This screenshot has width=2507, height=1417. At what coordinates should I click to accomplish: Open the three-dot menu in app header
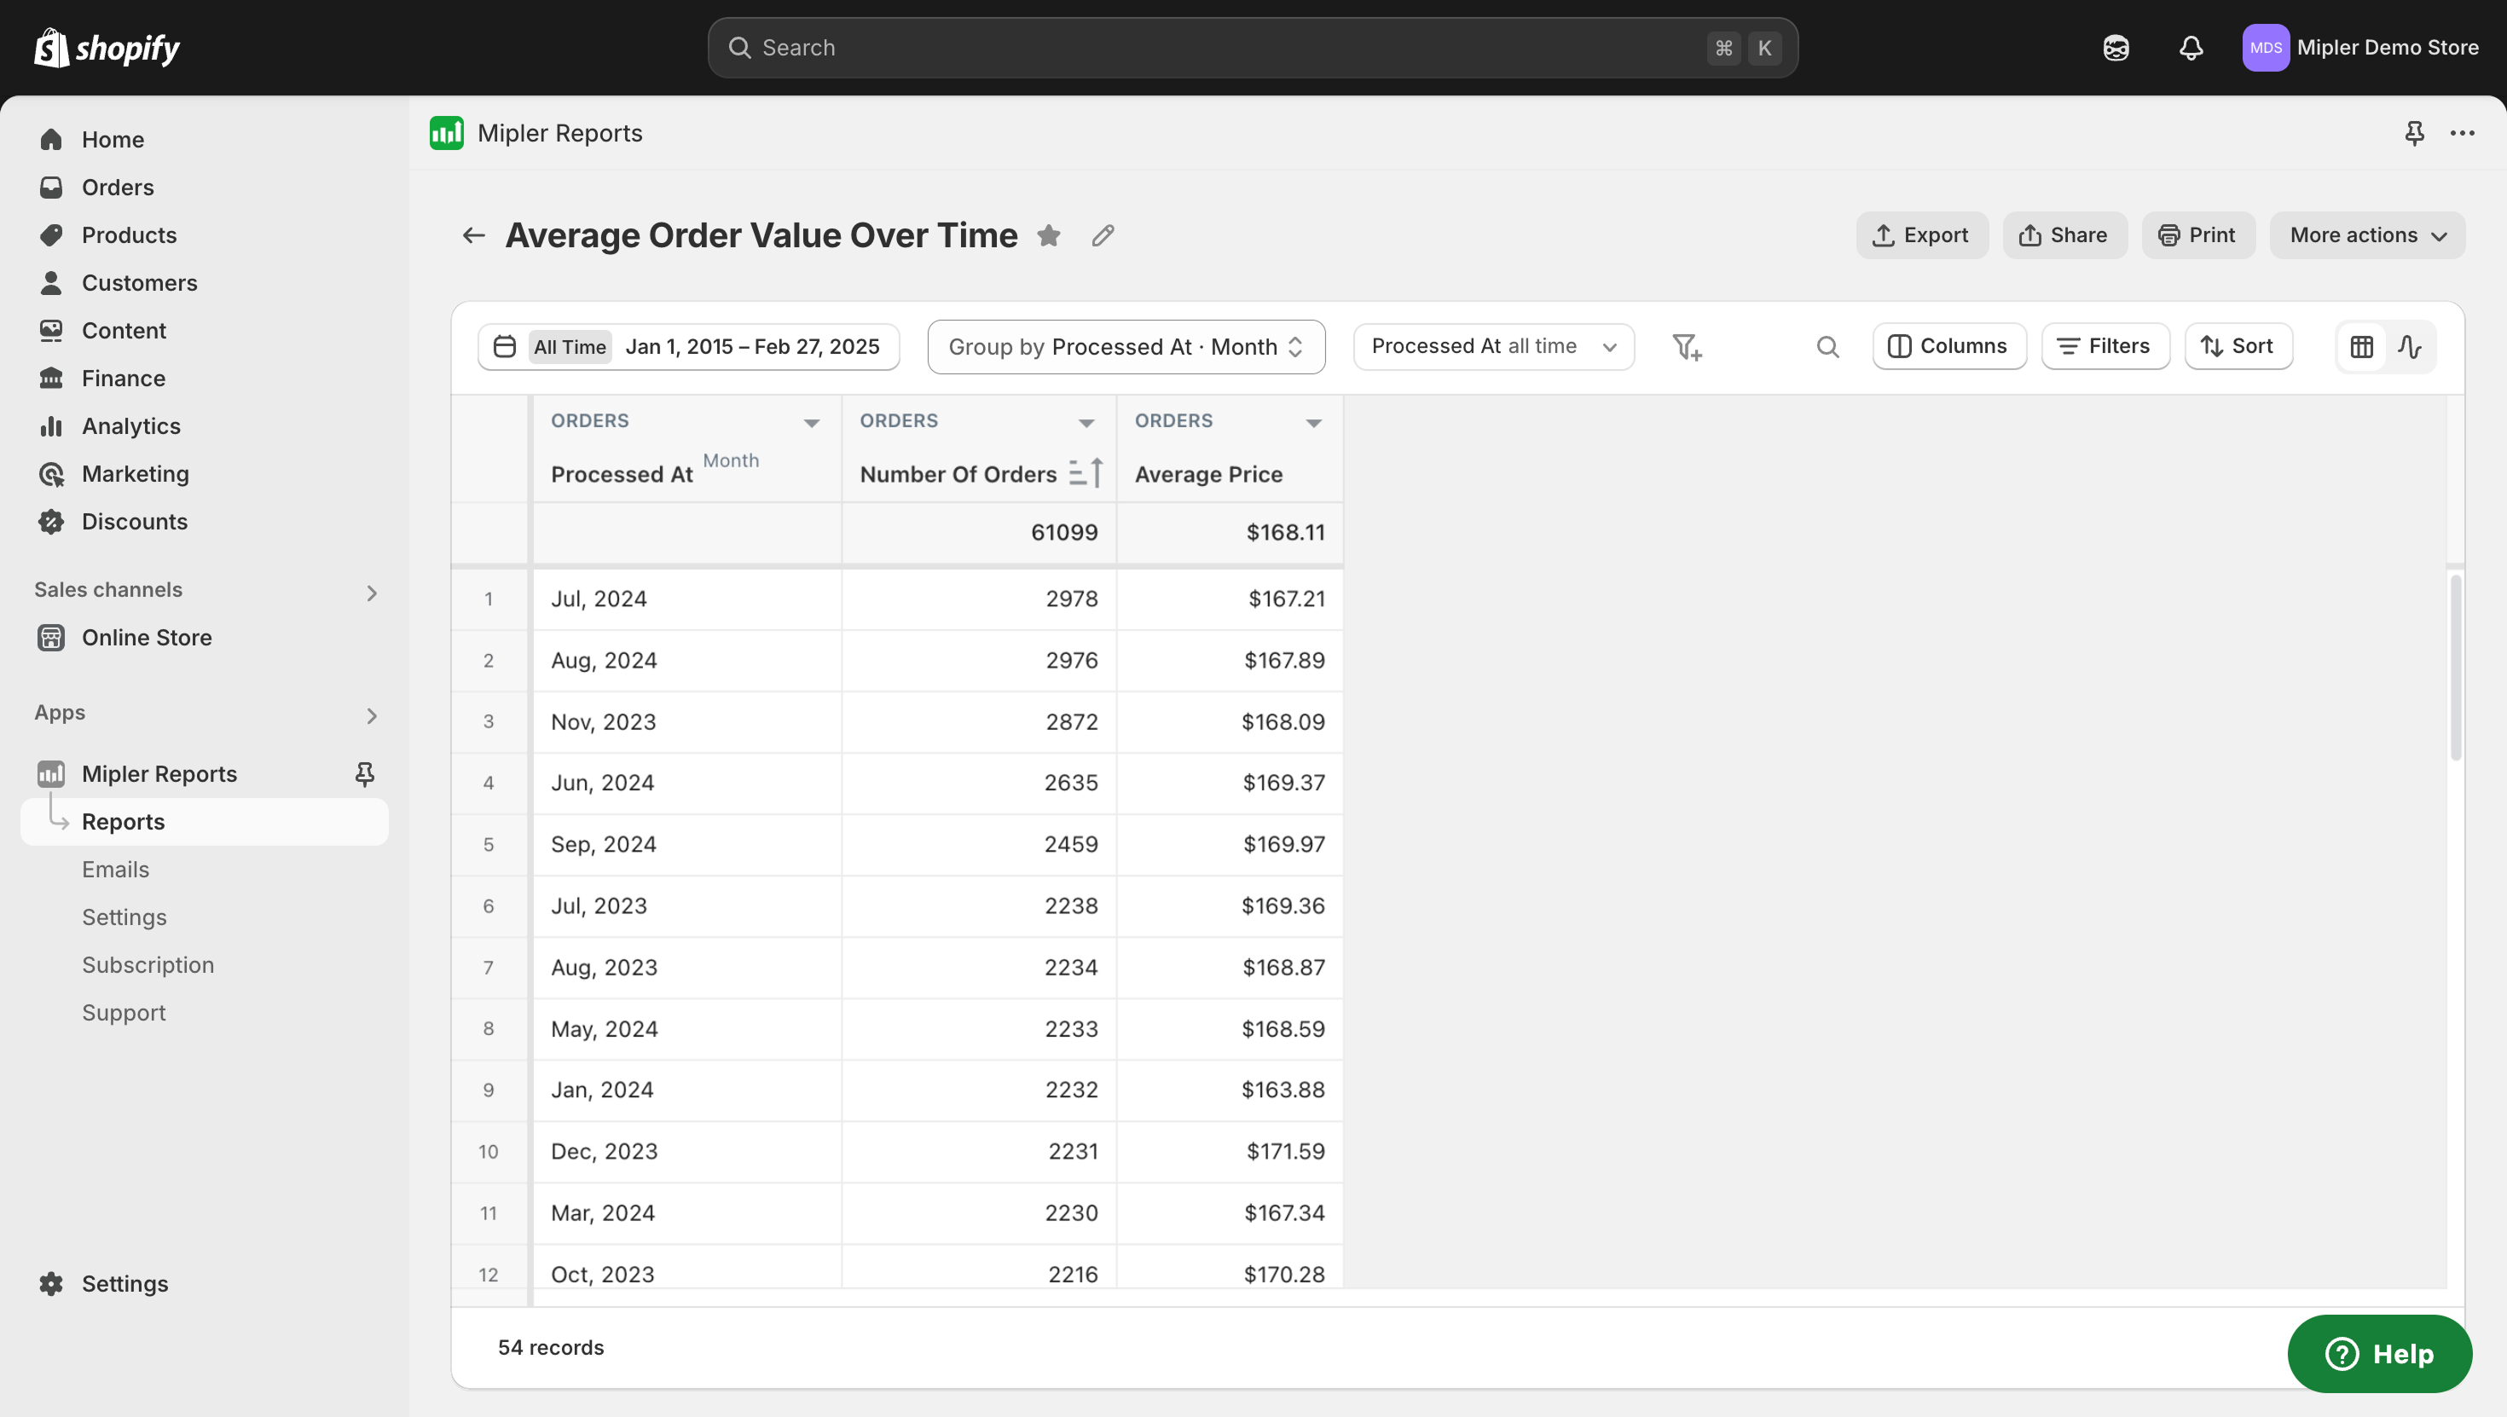coord(2463,133)
